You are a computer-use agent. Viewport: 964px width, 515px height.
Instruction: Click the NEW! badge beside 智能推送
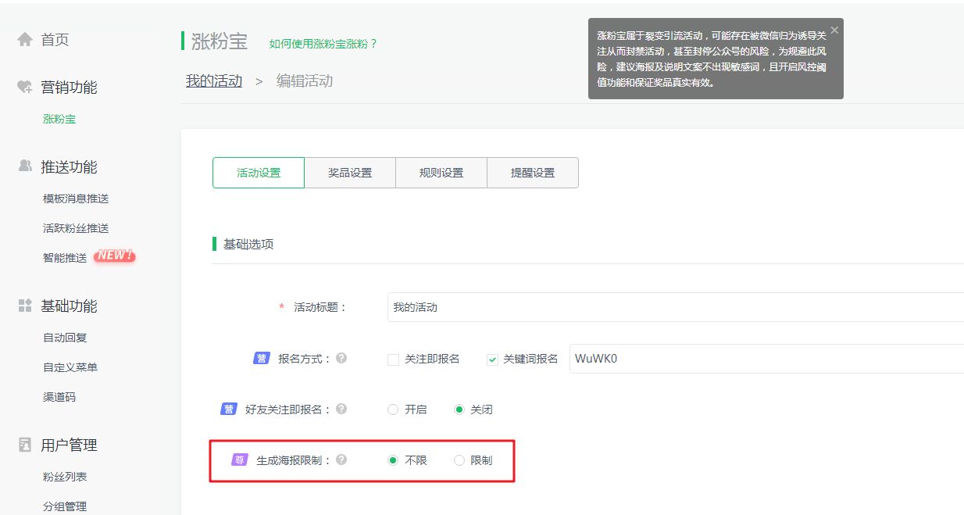(x=114, y=255)
